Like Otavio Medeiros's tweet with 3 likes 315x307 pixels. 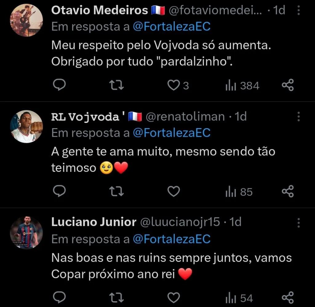tap(174, 85)
